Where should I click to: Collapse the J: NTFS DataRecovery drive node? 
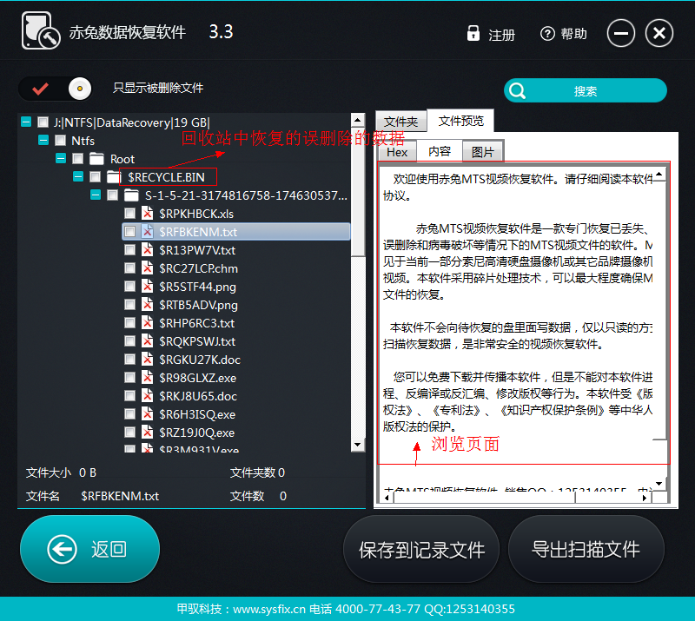[x=26, y=122]
